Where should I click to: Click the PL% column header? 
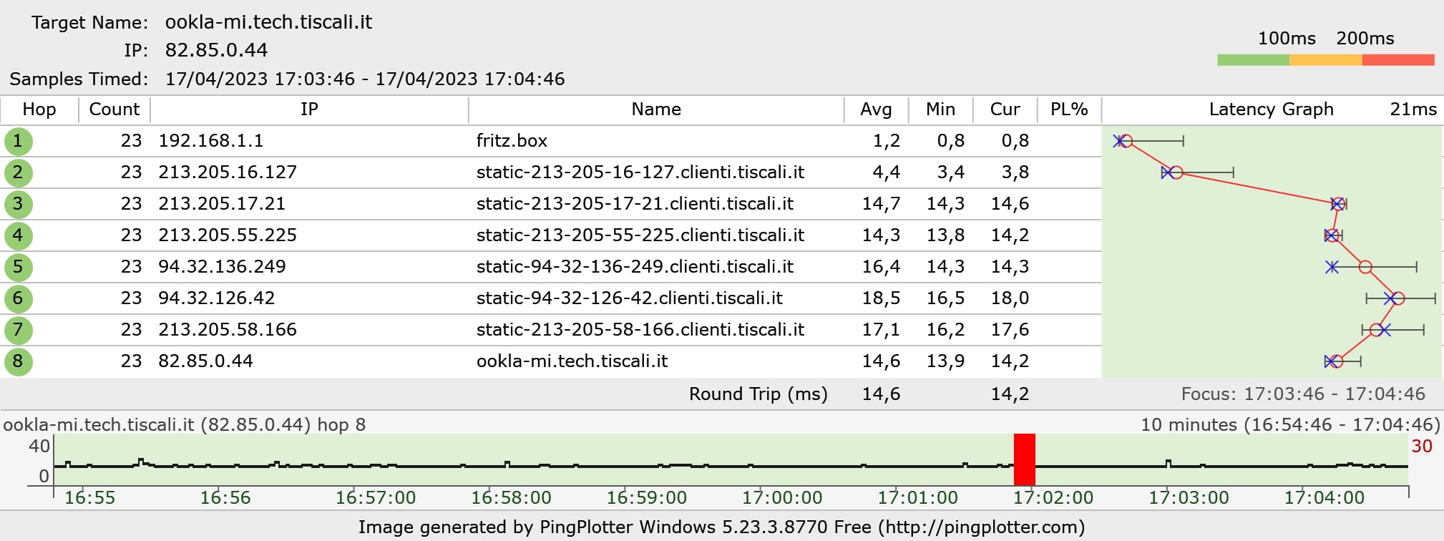[x=1069, y=109]
